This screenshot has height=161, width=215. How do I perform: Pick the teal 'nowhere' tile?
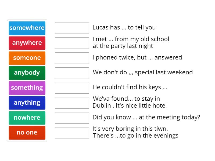pyautogui.click(x=27, y=118)
